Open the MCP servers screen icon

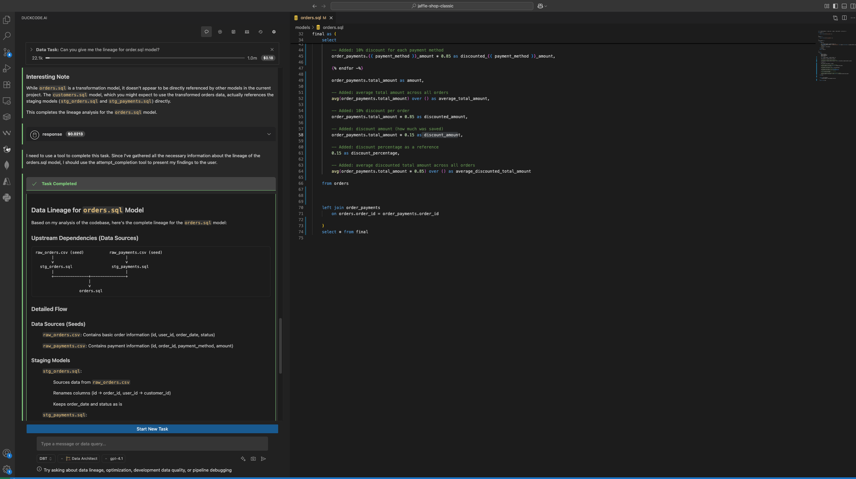pos(247,32)
